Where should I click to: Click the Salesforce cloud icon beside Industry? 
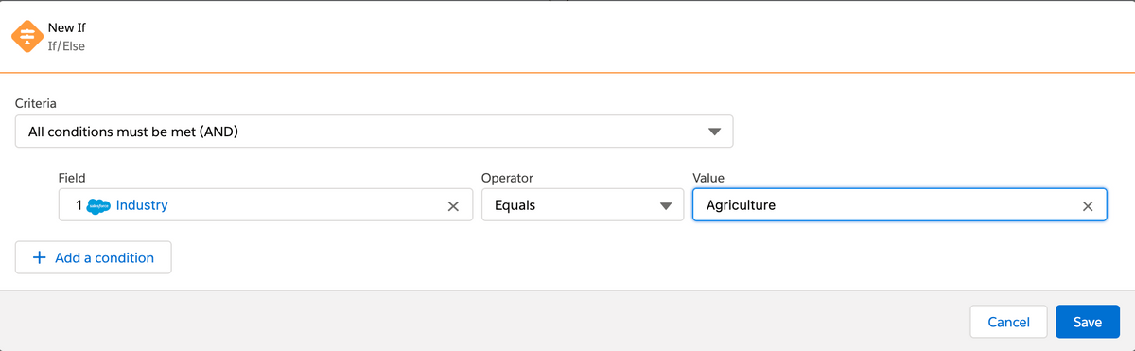point(98,205)
